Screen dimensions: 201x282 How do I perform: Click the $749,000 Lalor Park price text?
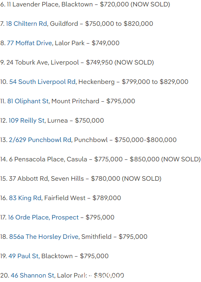tap(106, 43)
